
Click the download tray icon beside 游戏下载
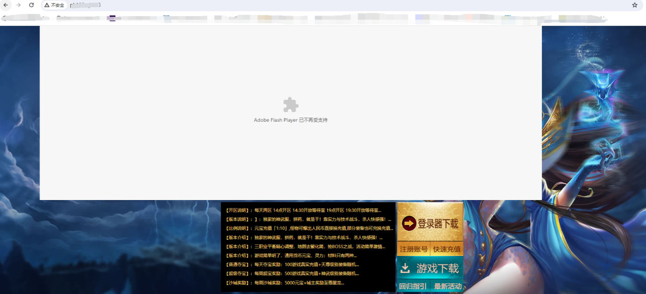coord(405,268)
